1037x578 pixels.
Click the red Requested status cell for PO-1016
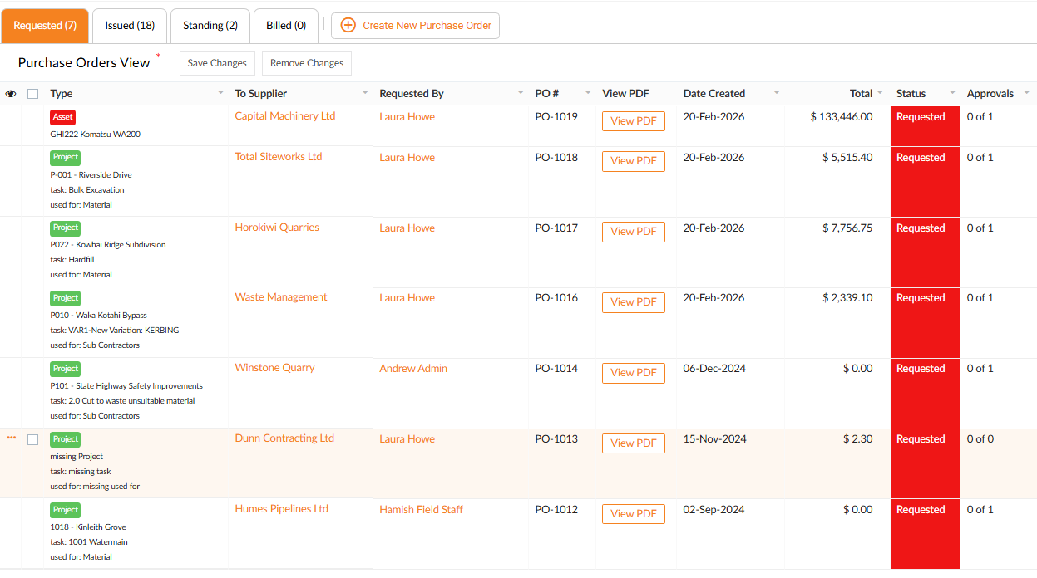pyautogui.click(x=924, y=322)
